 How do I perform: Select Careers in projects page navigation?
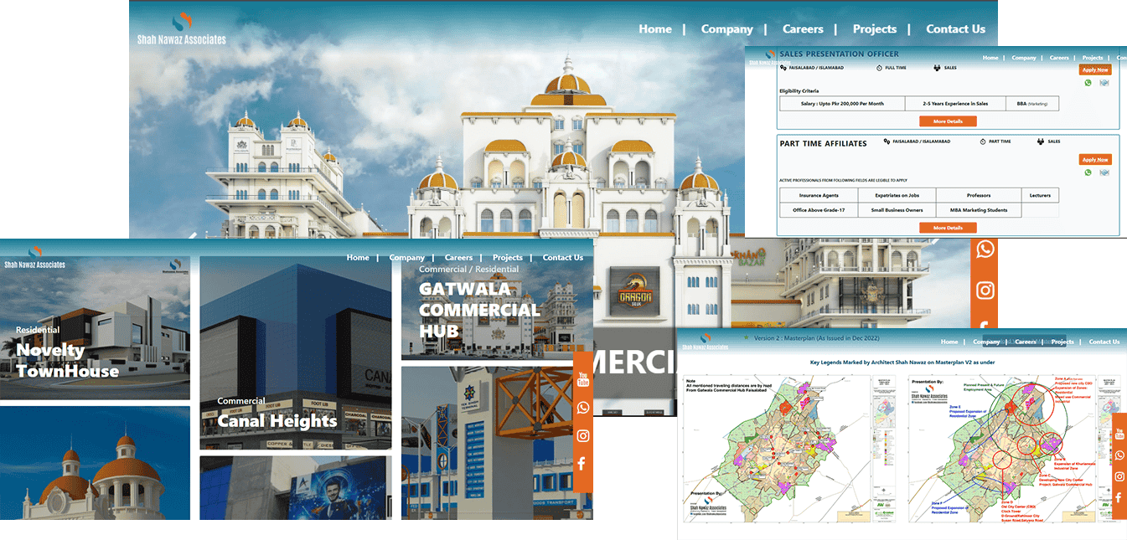tap(458, 257)
